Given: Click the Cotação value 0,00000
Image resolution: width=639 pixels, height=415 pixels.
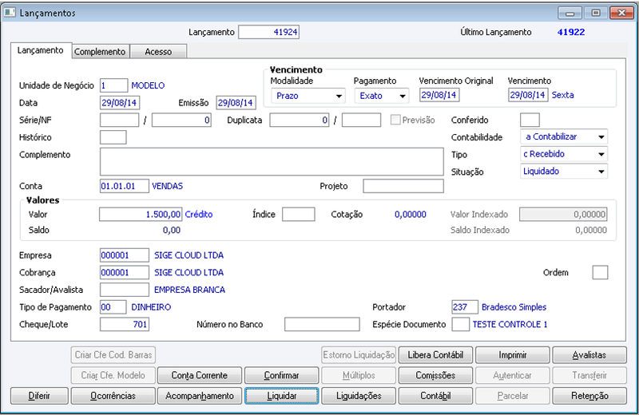Looking at the screenshot, I should [411, 214].
